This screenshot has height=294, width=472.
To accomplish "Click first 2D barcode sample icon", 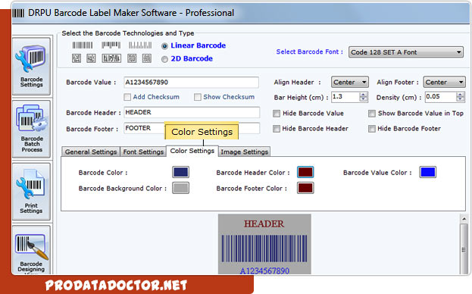I will (x=77, y=58).
